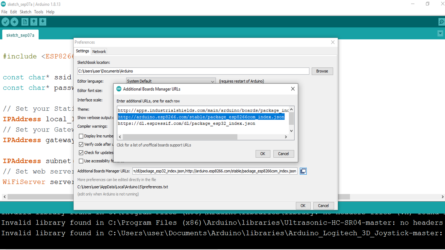The height and width of the screenshot is (250, 445).
Task: Enable the Use accessibility features checkbox
Action: (x=81, y=161)
